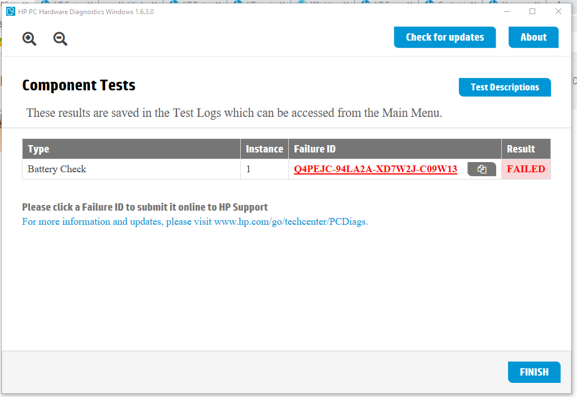Click the Component Tests heading
Screen dimensions: 577x397
(79, 85)
